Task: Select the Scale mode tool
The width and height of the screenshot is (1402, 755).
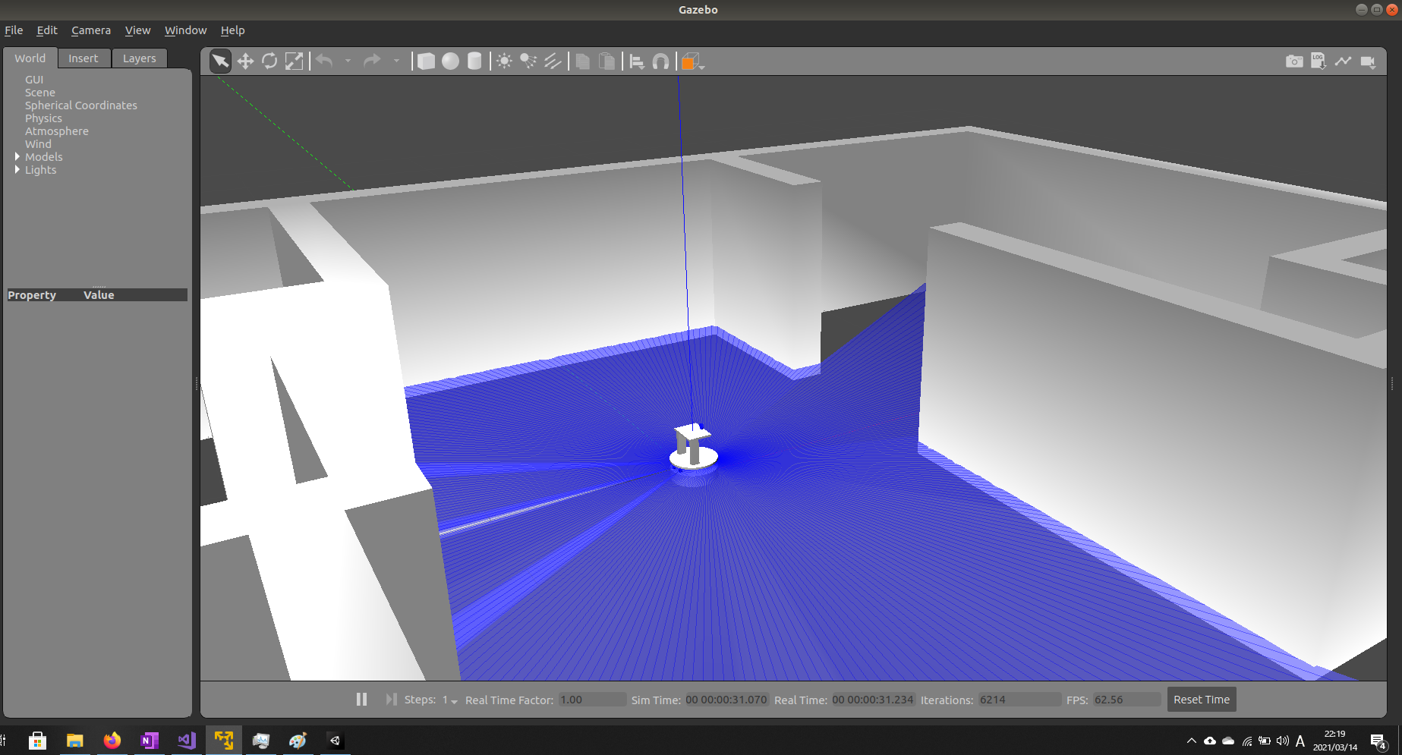Action: [x=295, y=61]
